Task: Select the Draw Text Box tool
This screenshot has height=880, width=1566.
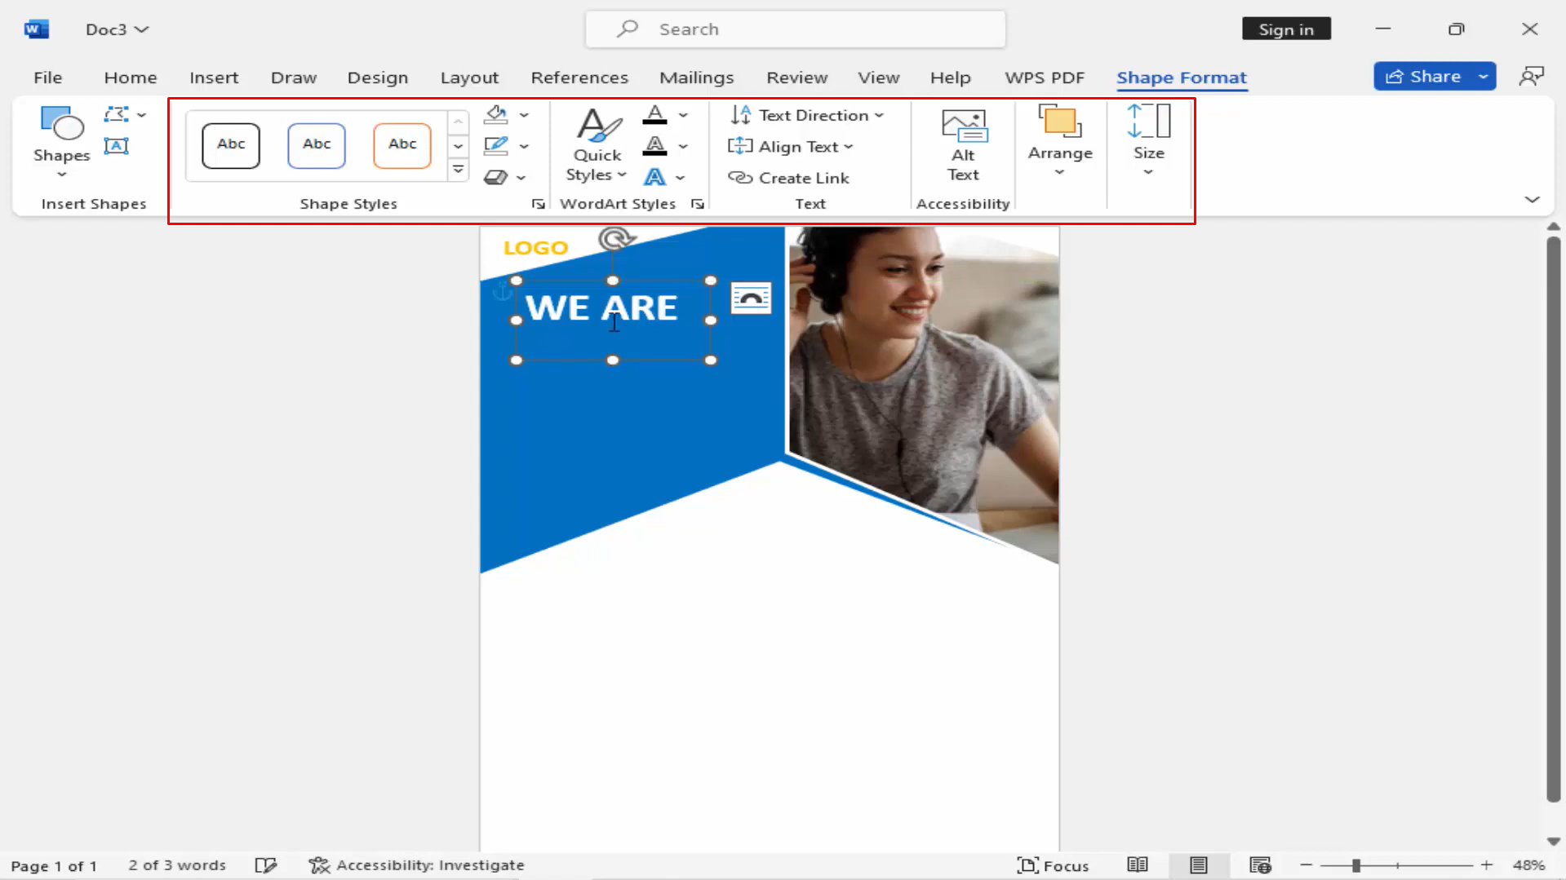Action: click(117, 146)
